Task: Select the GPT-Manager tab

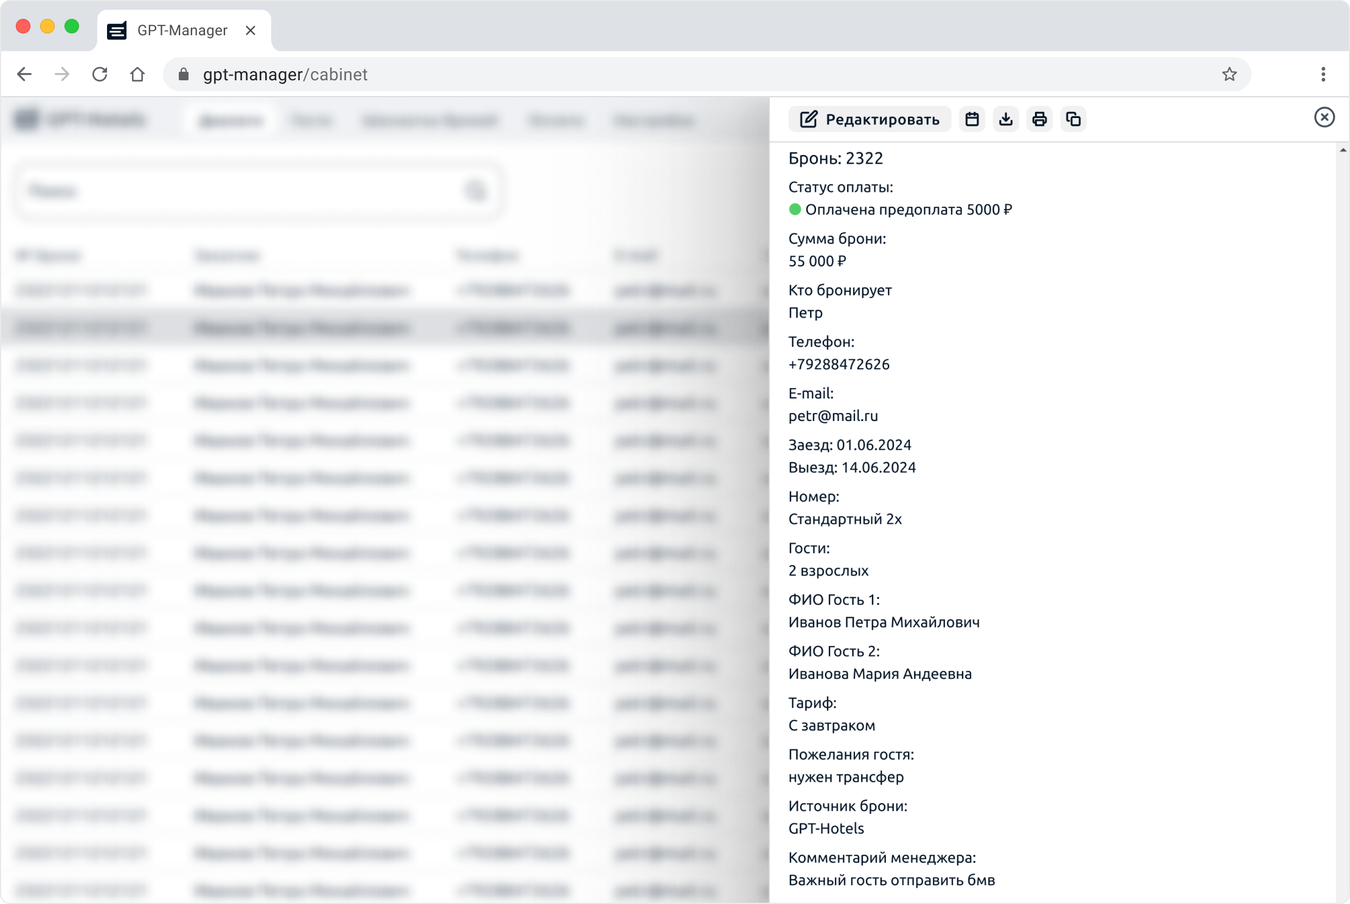Action: pos(182,30)
